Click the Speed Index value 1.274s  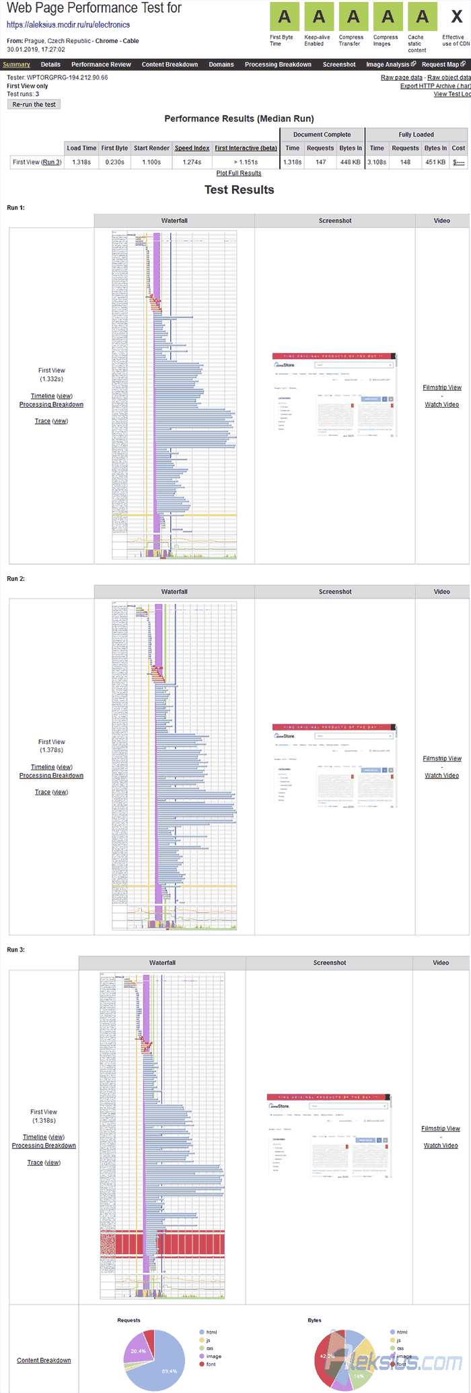pyautogui.click(x=192, y=162)
